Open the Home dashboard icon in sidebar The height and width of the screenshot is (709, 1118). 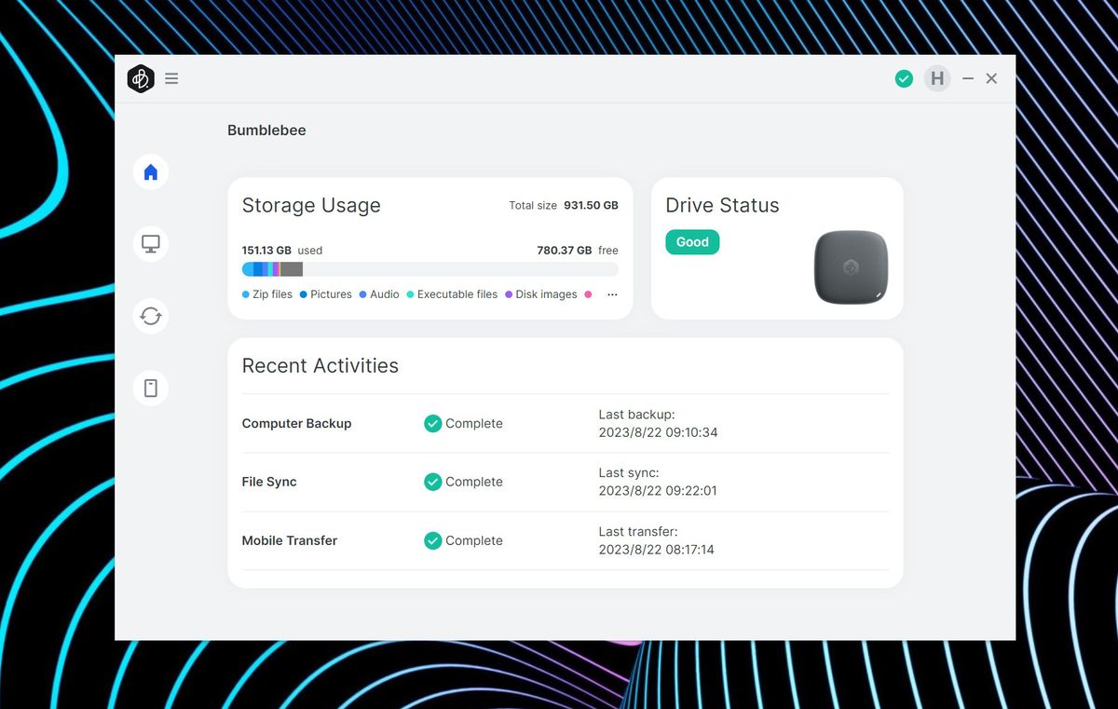[x=150, y=171]
